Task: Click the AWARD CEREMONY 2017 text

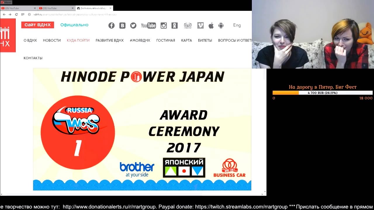Action: coord(184,131)
